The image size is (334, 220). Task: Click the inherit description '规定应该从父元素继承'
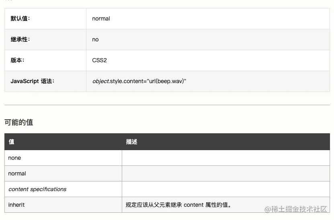tap(154, 205)
